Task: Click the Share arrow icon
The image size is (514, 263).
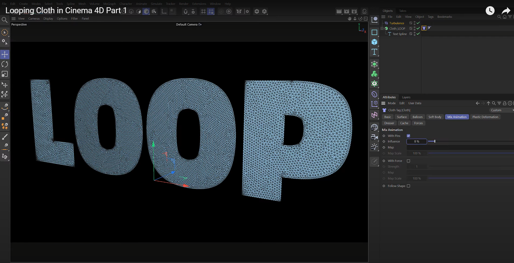Action: [x=506, y=11]
